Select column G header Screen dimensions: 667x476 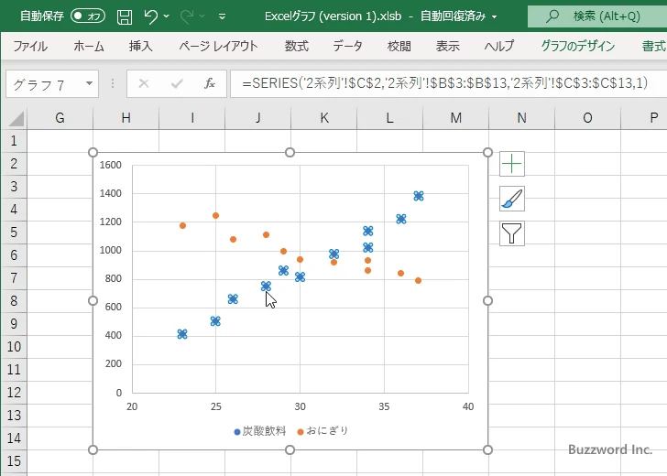coord(60,118)
